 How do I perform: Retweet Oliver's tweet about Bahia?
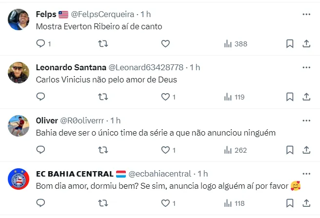coord(103,150)
